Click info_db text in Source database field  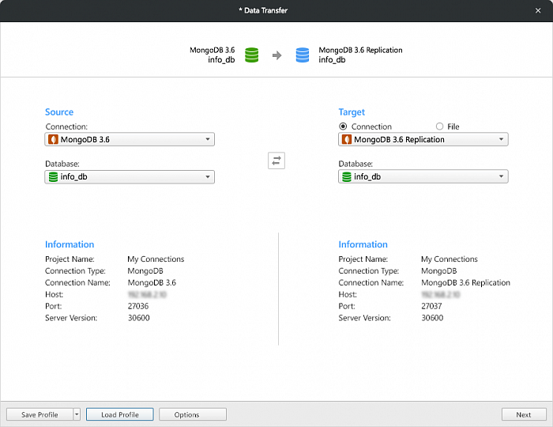point(73,177)
